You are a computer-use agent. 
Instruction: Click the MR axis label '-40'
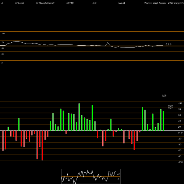click(180, 145)
